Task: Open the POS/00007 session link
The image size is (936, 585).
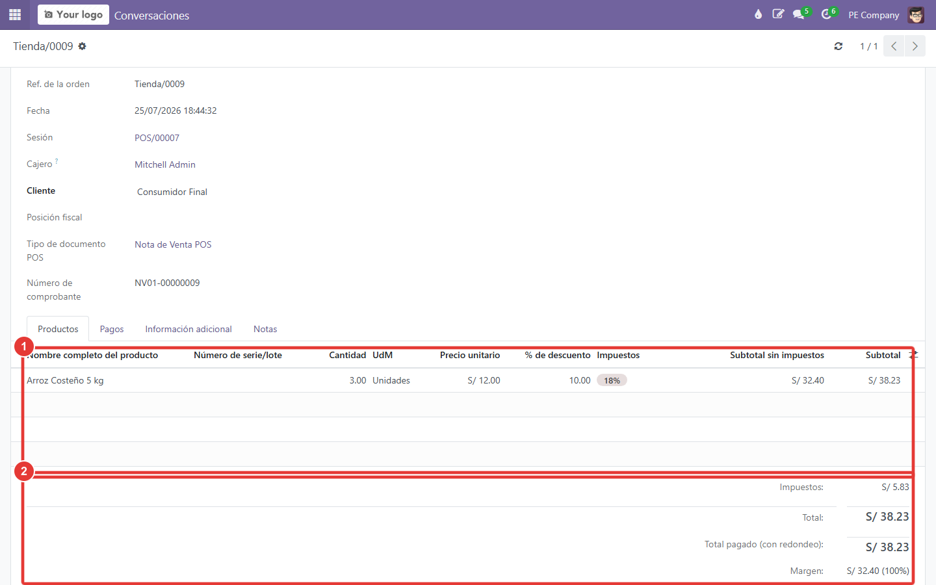Action: click(x=157, y=138)
